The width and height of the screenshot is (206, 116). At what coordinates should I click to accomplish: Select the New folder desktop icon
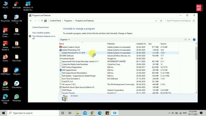click(x=16, y=58)
